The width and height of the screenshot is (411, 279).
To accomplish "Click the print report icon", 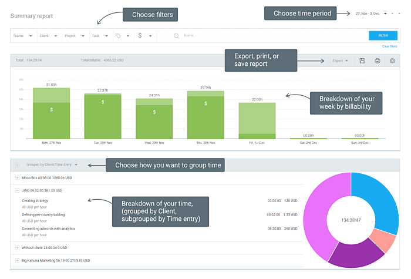I will point(377,61).
